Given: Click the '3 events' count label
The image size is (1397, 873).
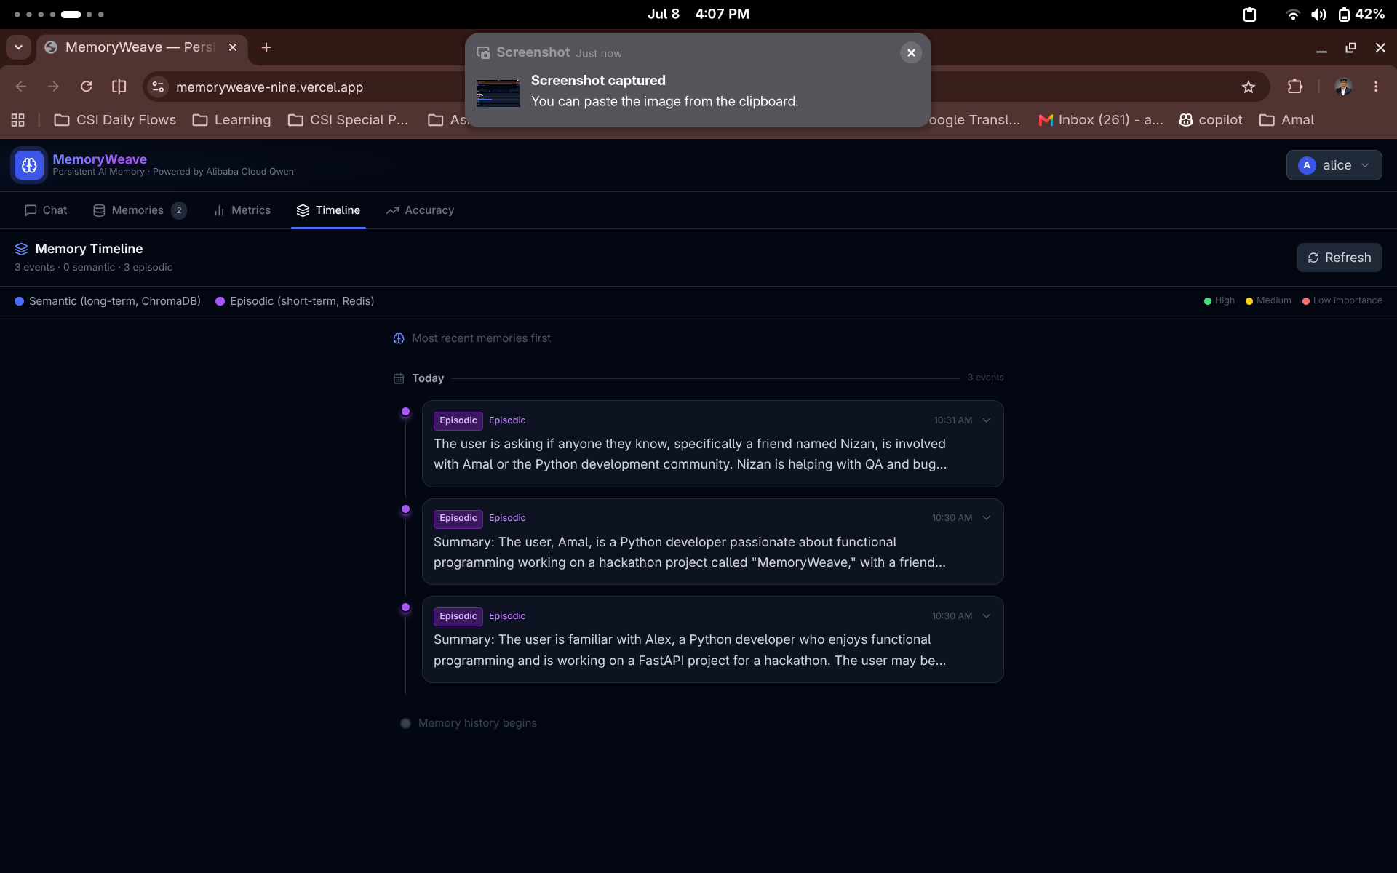Looking at the screenshot, I should tap(985, 378).
